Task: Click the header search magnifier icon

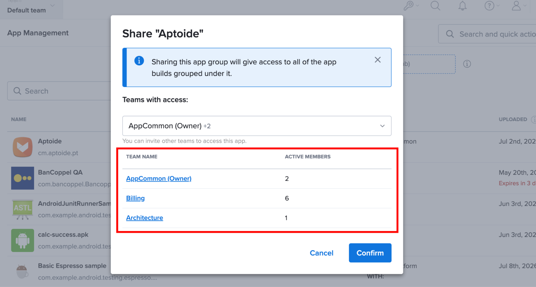Action: (435, 6)
